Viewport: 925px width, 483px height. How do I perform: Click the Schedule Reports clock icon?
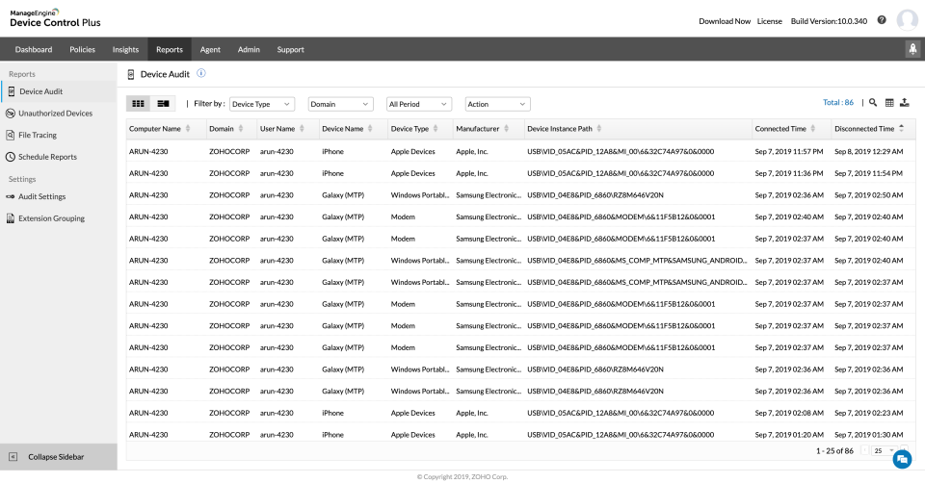pos(10,157)
